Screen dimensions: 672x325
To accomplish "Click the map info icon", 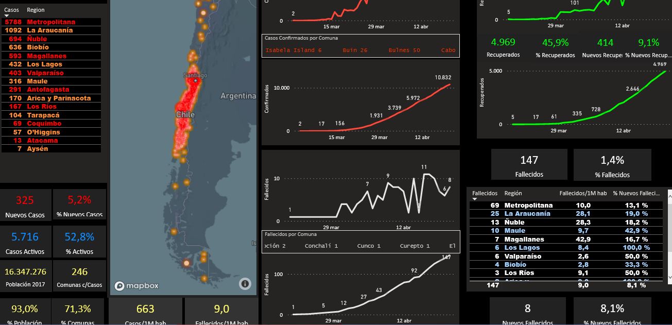I will click(245, 283).
